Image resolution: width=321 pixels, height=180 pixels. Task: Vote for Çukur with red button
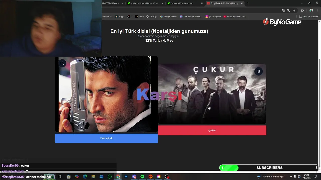212,130
